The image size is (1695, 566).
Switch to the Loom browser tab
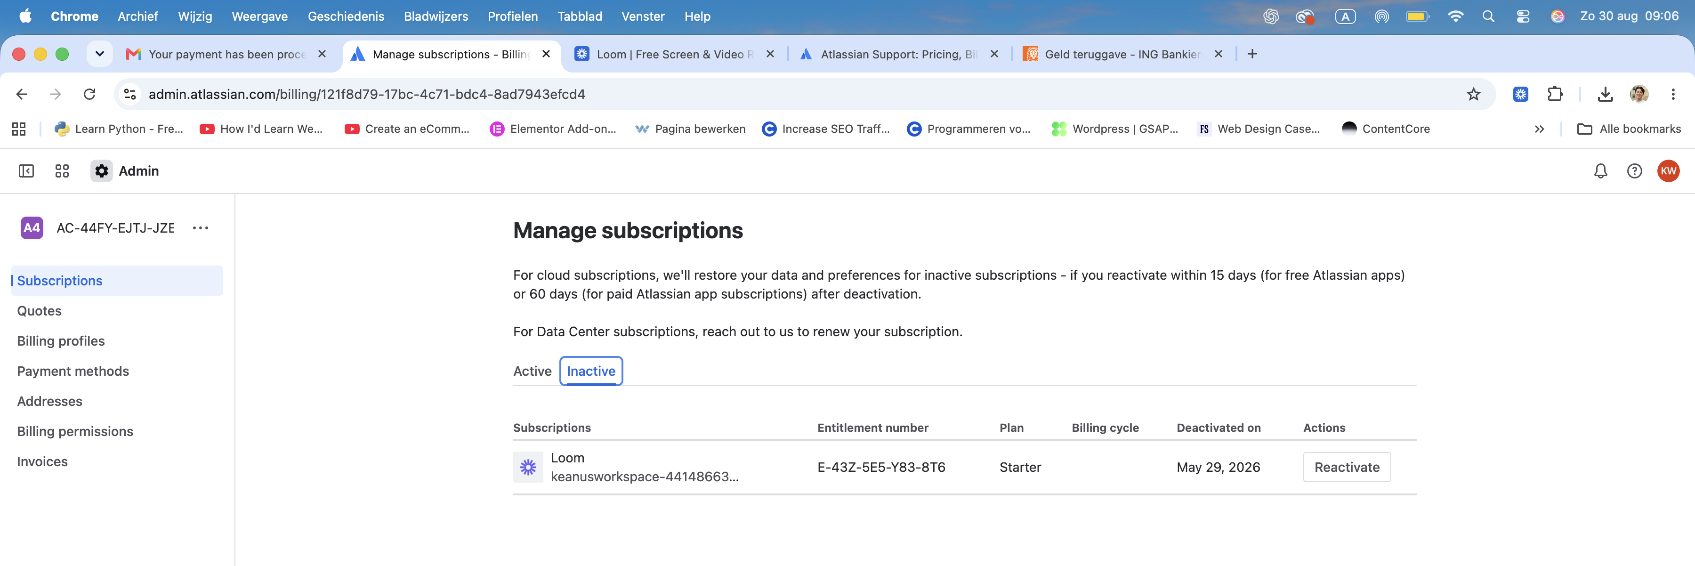coord(675,54)
